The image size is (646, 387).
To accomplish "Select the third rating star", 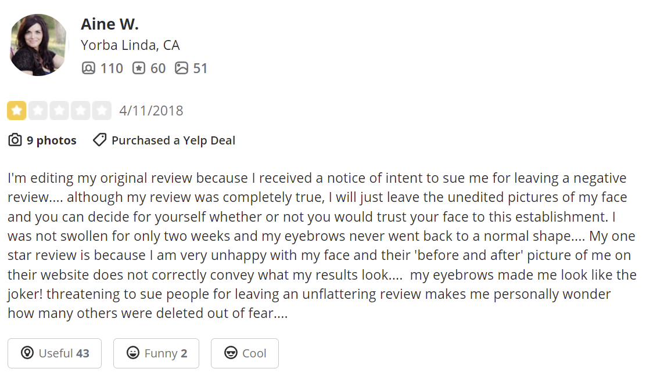I will click(x=59, y=110).
